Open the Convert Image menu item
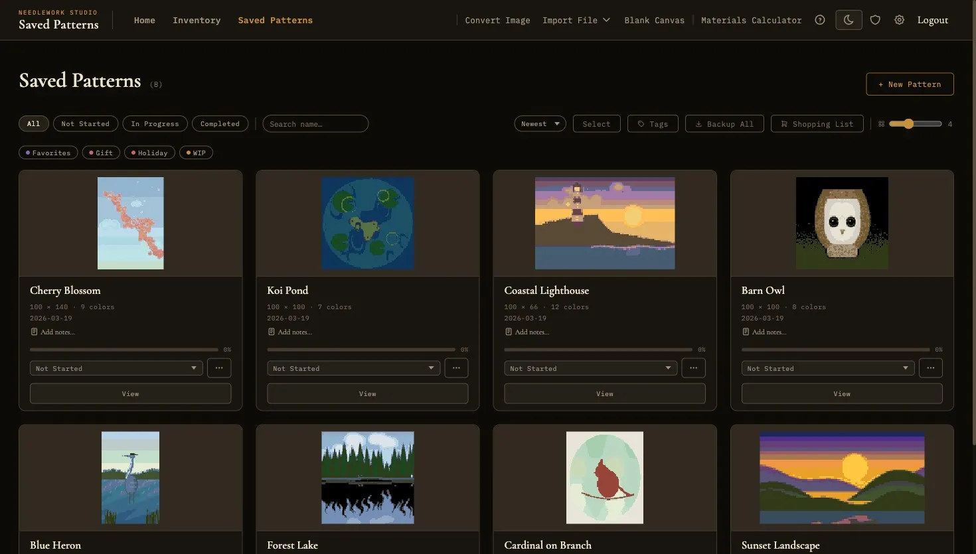 497,20
